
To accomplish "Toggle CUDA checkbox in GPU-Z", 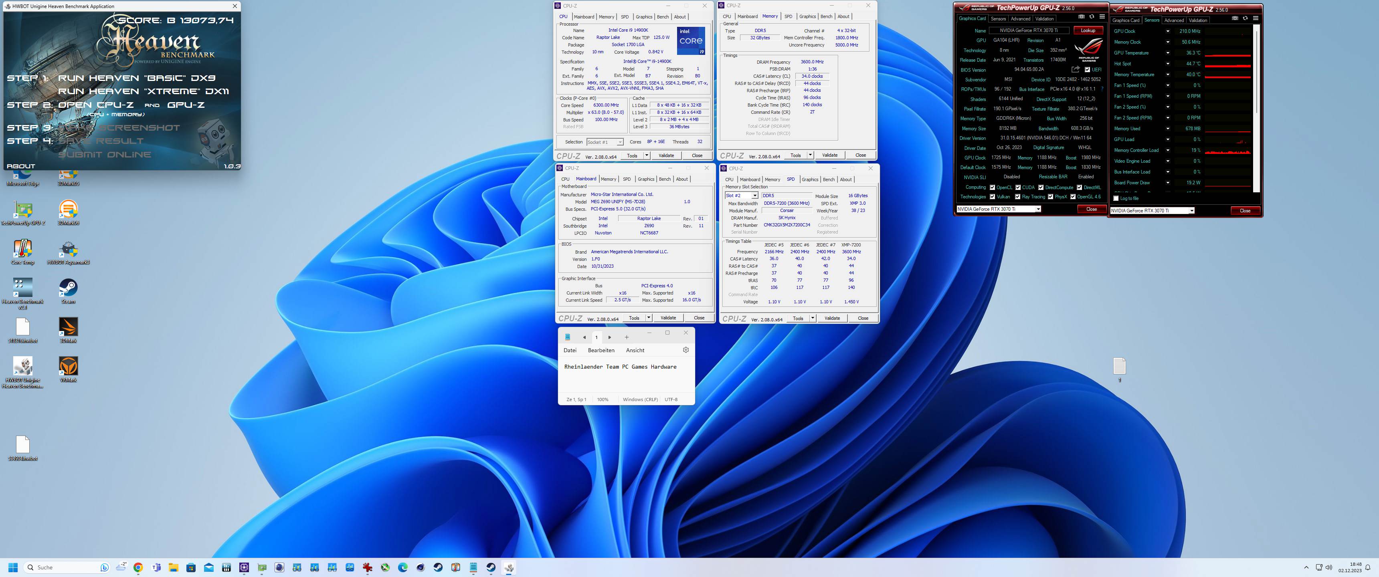I will pyautogui.click(x=1018, y=188).
